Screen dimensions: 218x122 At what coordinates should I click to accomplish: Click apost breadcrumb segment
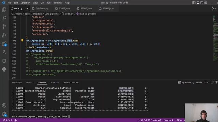[27, 14]
